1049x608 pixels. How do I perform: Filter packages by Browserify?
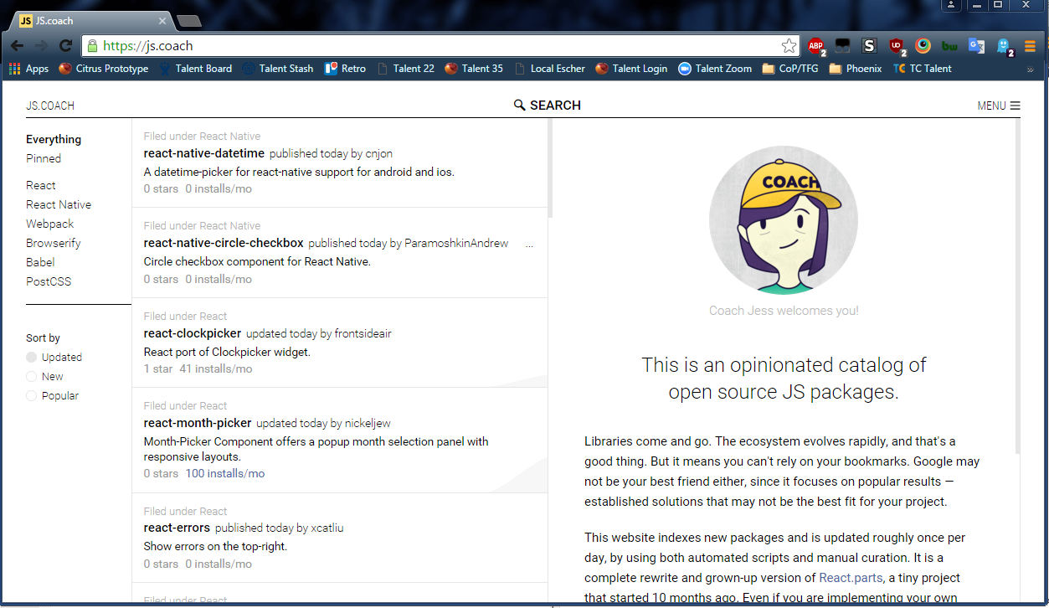coord(54,243)
